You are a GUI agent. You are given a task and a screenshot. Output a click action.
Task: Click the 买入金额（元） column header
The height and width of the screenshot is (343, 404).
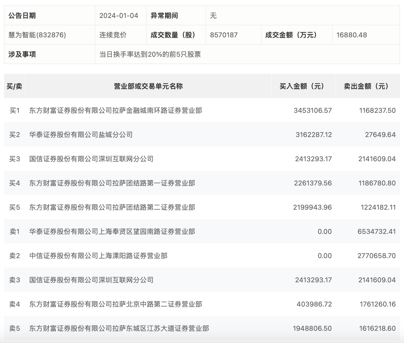(304, 86)
